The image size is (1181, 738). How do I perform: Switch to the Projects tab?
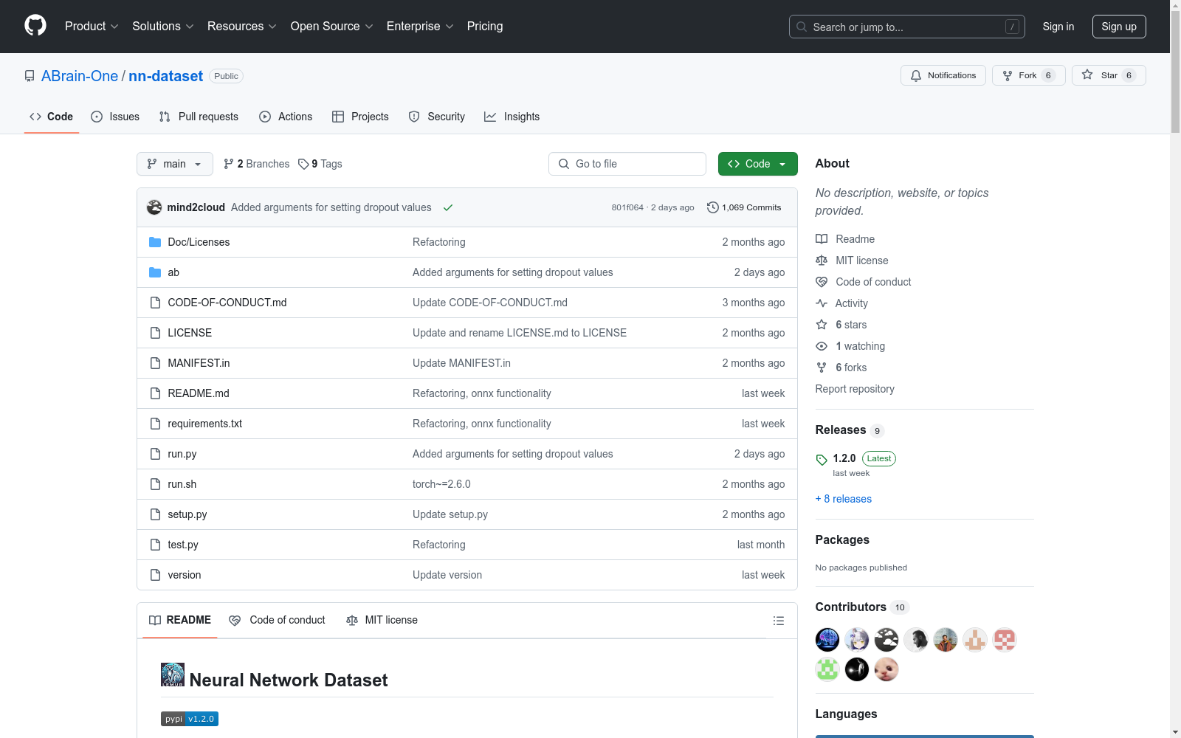(x=360, y=117)
